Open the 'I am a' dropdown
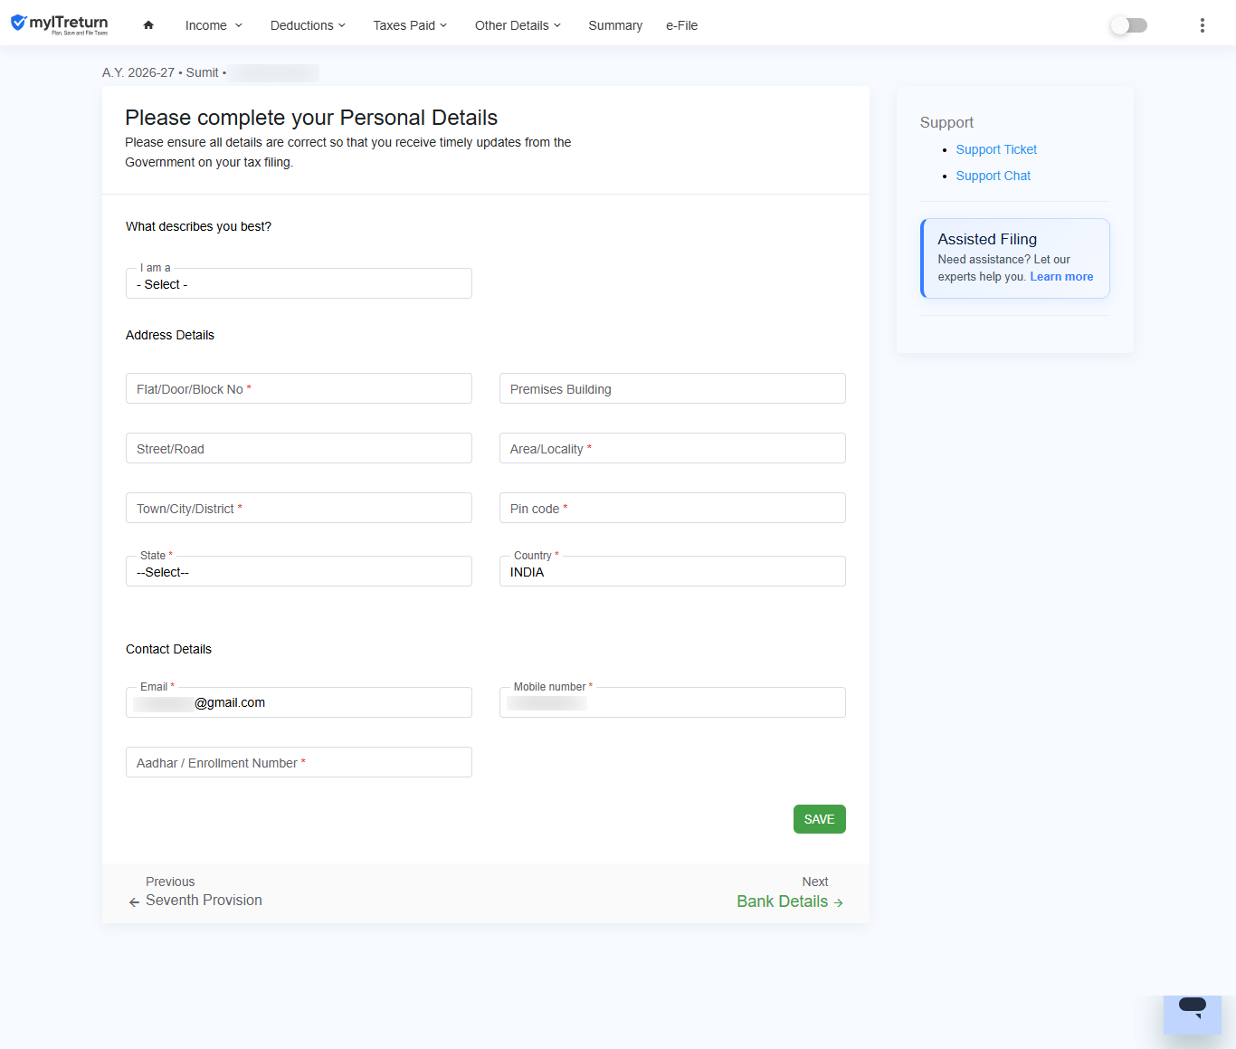Screen dimensions: 1236x1049 point(299,283)
